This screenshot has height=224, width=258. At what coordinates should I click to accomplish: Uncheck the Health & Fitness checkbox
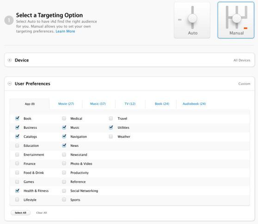coord(17,191)
